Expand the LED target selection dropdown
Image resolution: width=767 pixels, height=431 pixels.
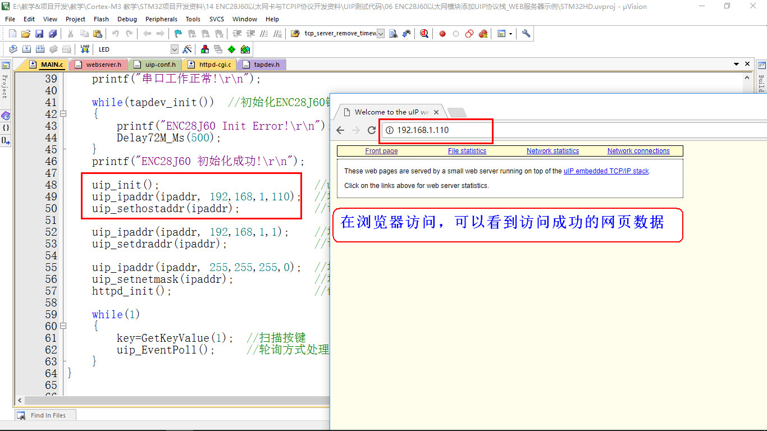pyautogui.click(x=174, y=49)
